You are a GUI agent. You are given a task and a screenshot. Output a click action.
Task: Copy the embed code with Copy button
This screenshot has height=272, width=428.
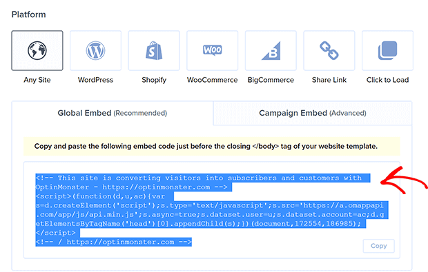378,246
